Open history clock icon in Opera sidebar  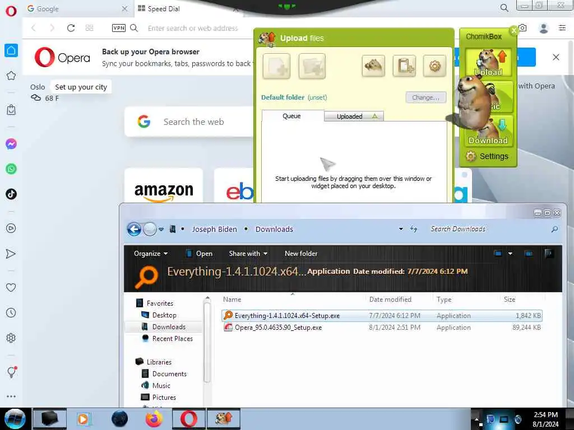point(11,312)
